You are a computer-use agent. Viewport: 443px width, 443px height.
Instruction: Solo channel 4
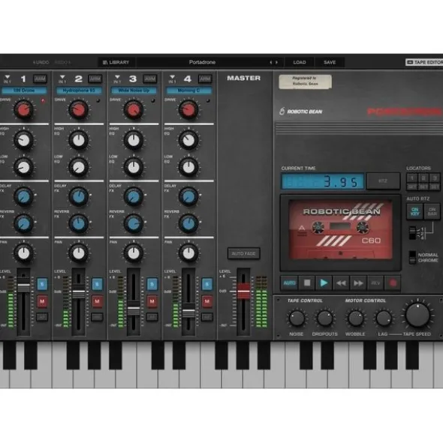click(x=207, y=284)
